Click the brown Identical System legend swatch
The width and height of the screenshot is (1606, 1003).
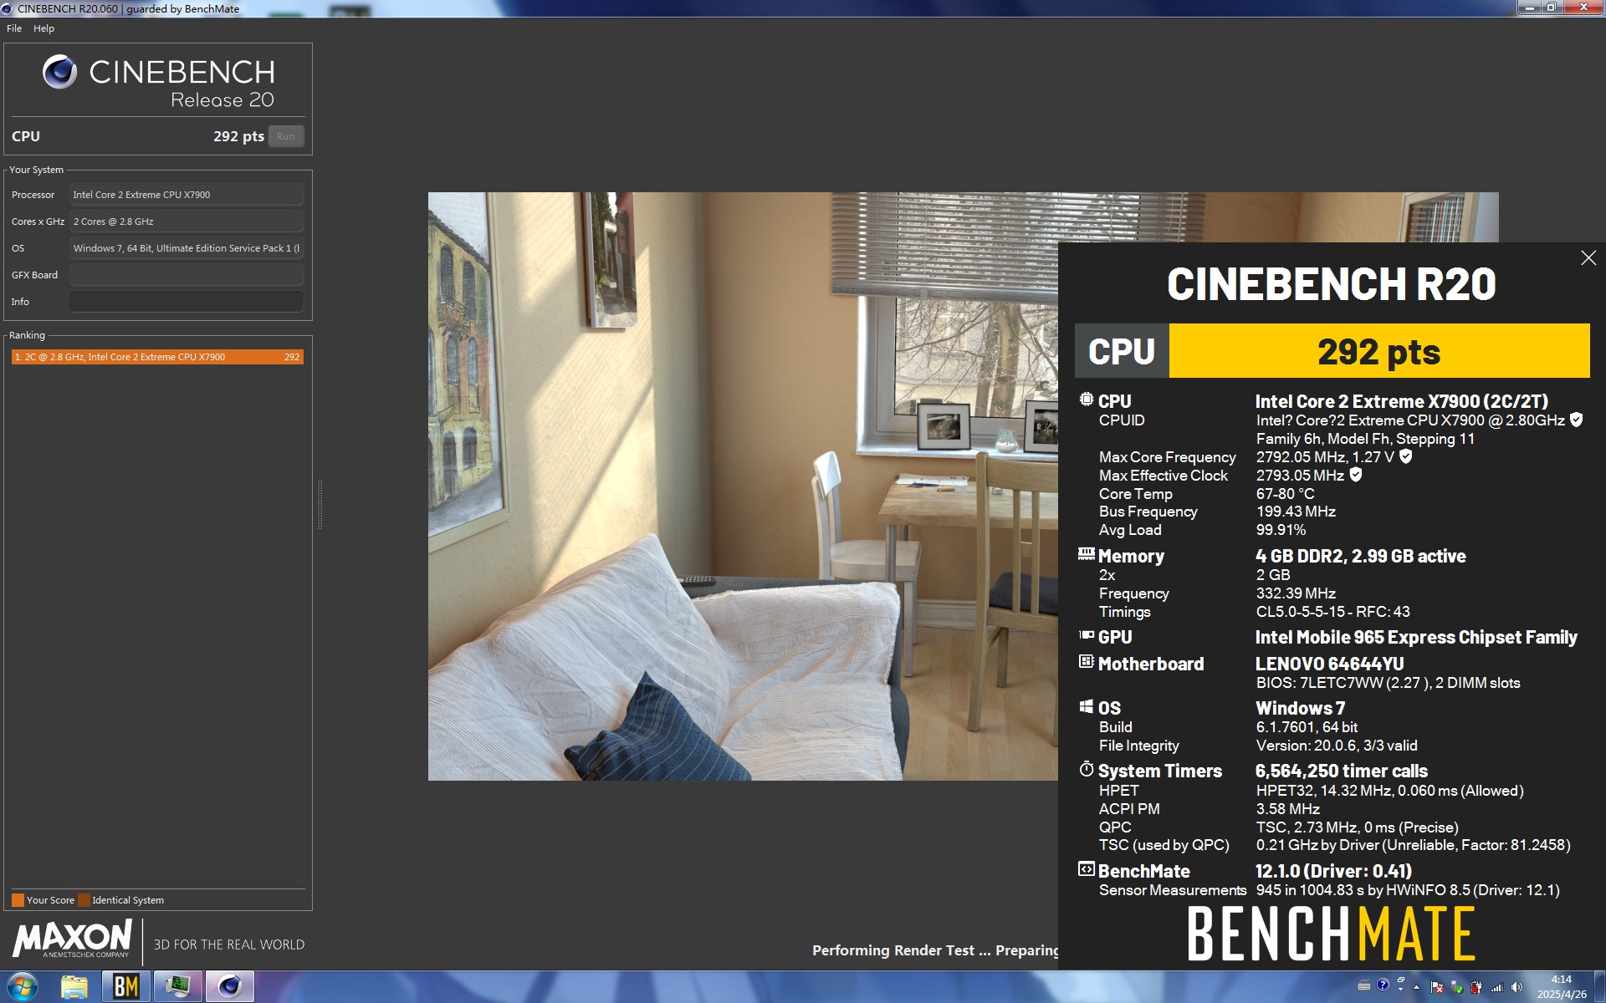coord(84,900)
